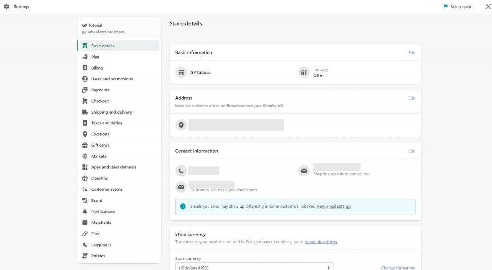Open the View email settings link
492x270 pixels.
[333, 206]
